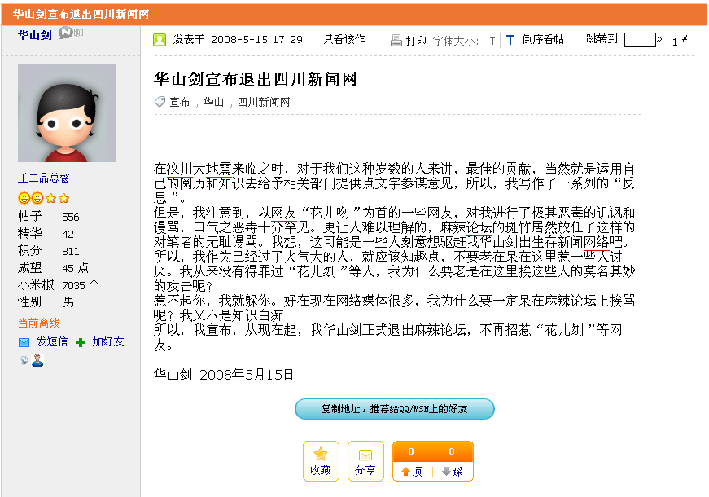Screen dimensions: 709x497
Task: Click 复制地址 recommend to QQ/MSN button
Action: coord(394,409)
